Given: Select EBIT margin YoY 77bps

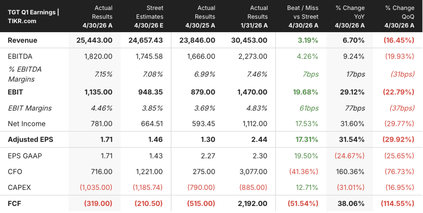Looking at the screenshot, I should pos(355,108).
